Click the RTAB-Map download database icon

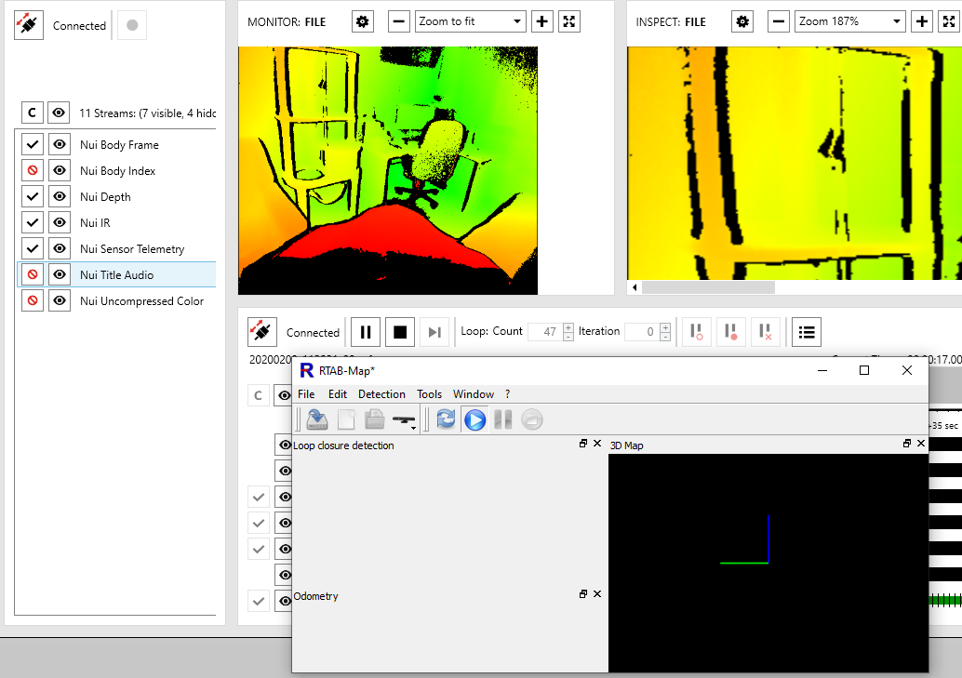click(316, 419)
